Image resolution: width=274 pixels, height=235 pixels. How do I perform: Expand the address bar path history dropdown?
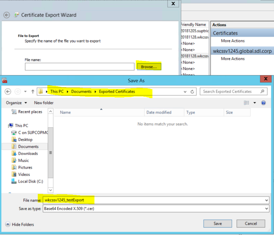point(185,91)
